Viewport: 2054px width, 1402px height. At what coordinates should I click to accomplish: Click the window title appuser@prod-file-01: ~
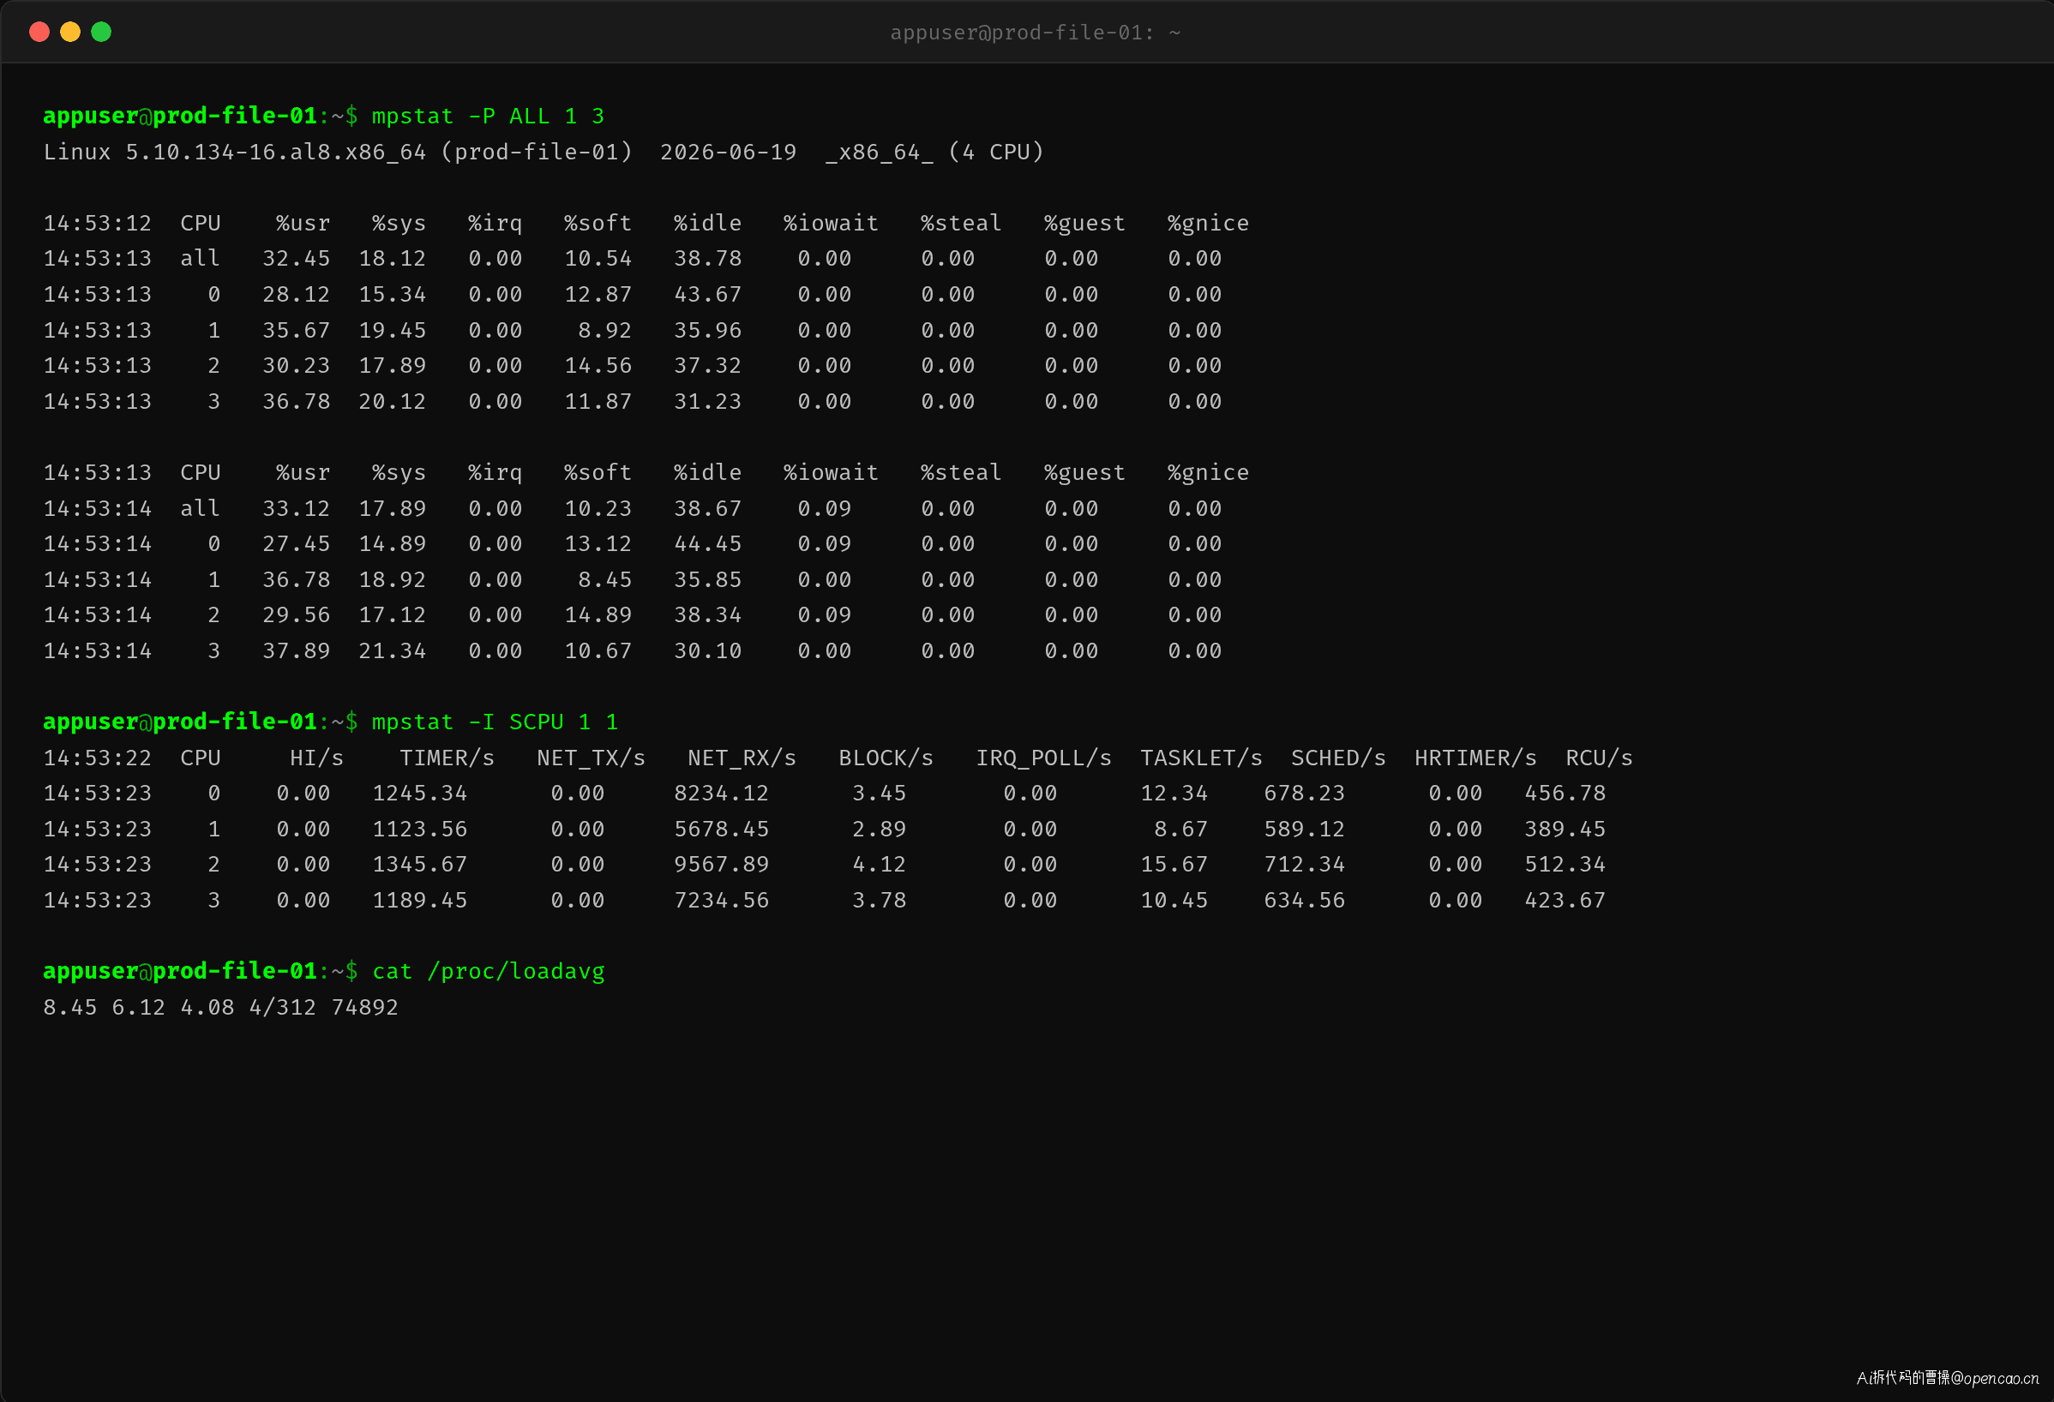[x=1035, y=33]
